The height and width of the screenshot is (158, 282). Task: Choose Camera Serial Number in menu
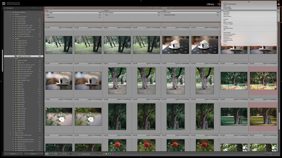(x=230, y=4)
